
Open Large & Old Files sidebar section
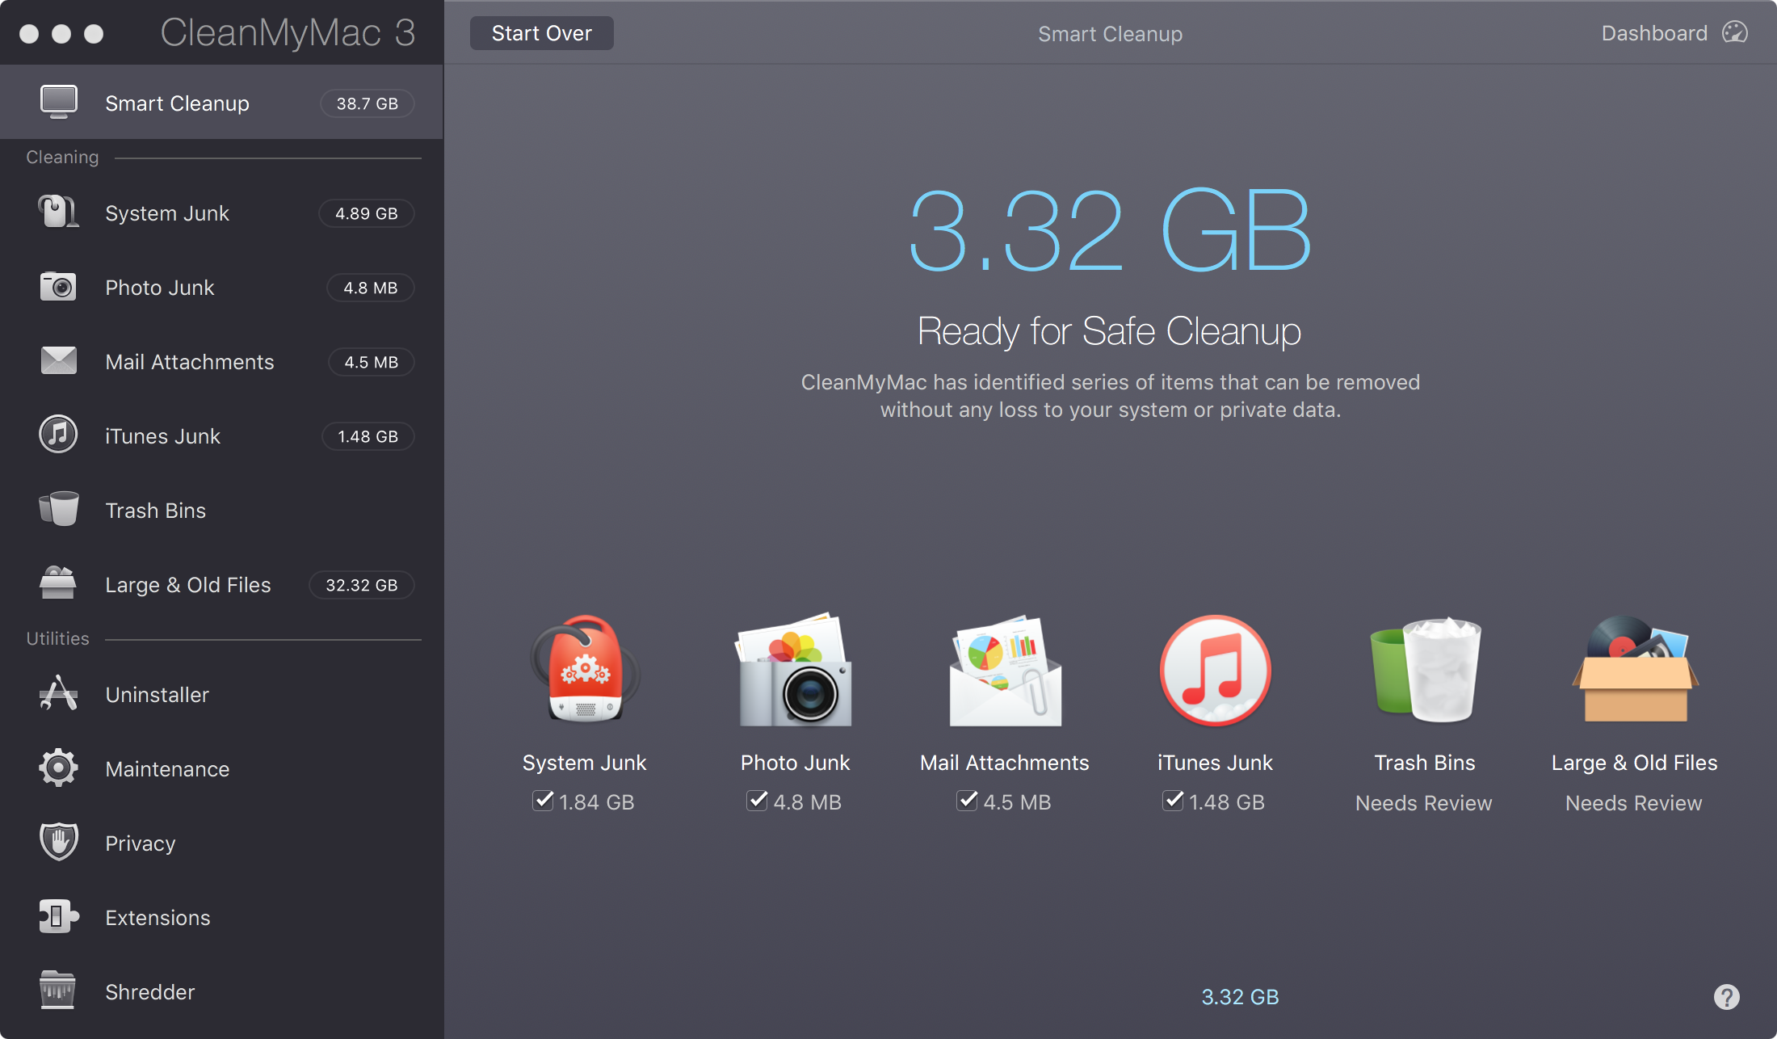tap(187, 585)
